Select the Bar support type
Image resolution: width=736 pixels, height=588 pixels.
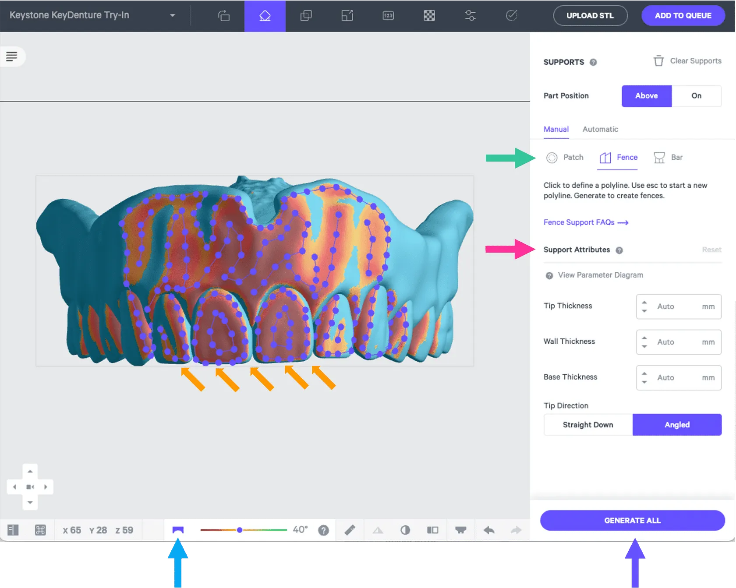tap(668, 158)
